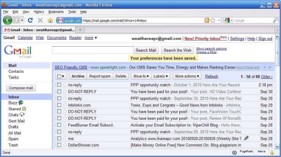Screen dimensions: 281x157
Task: Open the history dropdown beside Forward button
Action: [x=22, y=21]
